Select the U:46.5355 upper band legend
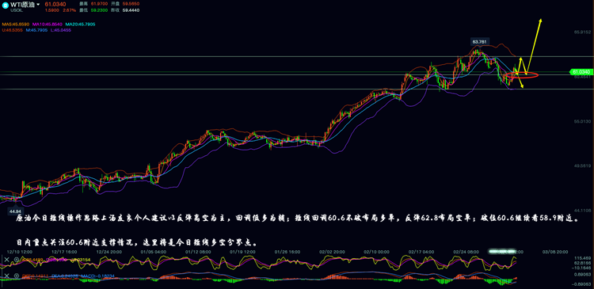Viewport: 594px width, 289px height. [13, 30]
